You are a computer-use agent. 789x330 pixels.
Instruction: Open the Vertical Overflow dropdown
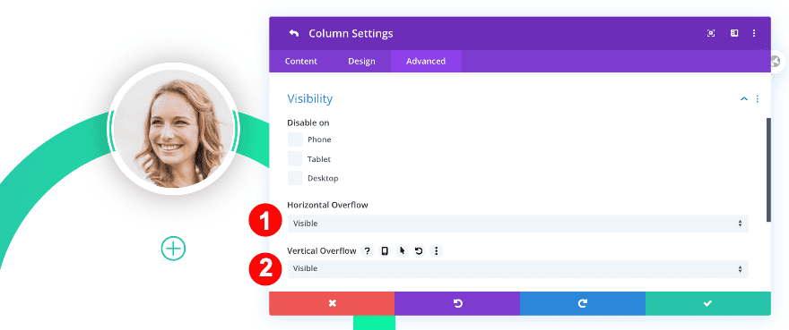click(x=518, y=268)
